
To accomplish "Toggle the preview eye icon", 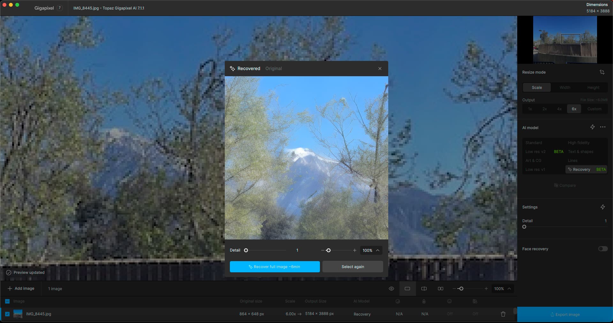I will tap(391, 289).
